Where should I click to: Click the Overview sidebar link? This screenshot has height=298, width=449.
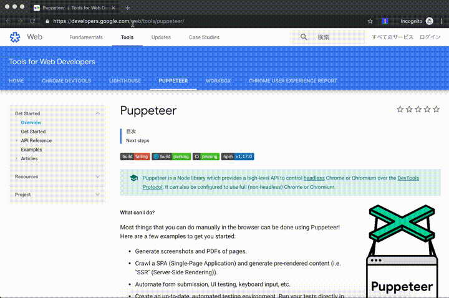(31, 123)
